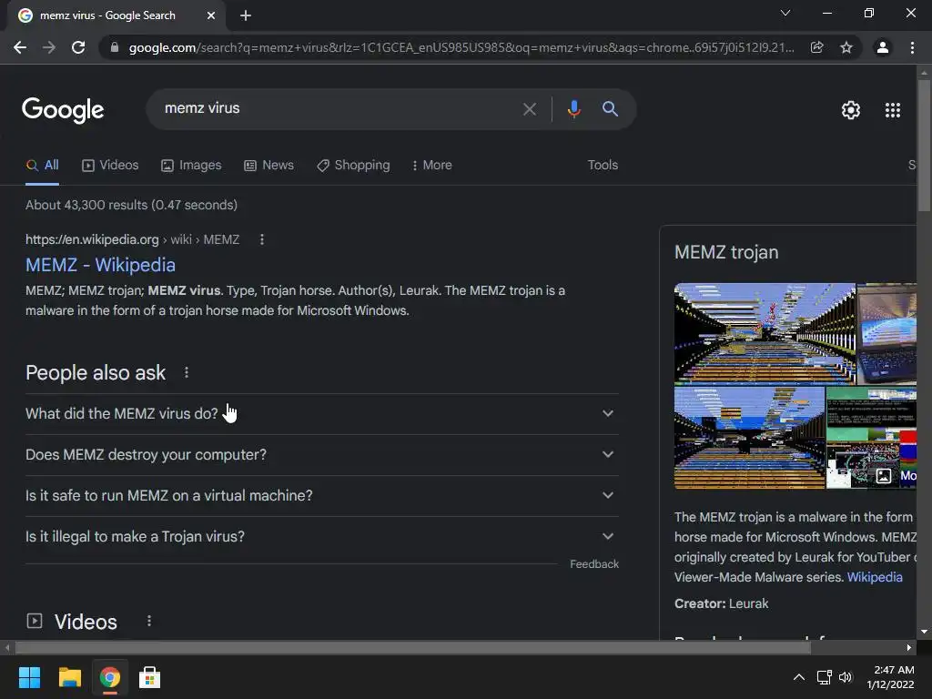932x699 pixels.
Task: Open the large MEMZ trojan glitch image
Action: click(765, 333)
